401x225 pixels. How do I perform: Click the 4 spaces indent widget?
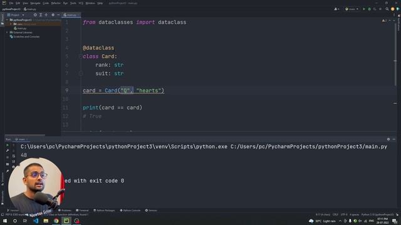pos(354,215)
